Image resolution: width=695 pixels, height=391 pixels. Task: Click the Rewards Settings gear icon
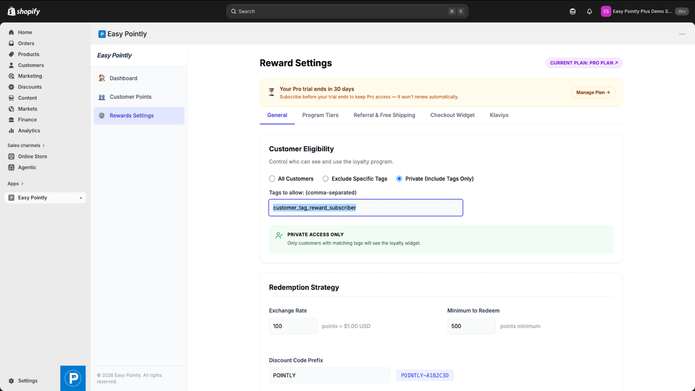pos(102,116)
